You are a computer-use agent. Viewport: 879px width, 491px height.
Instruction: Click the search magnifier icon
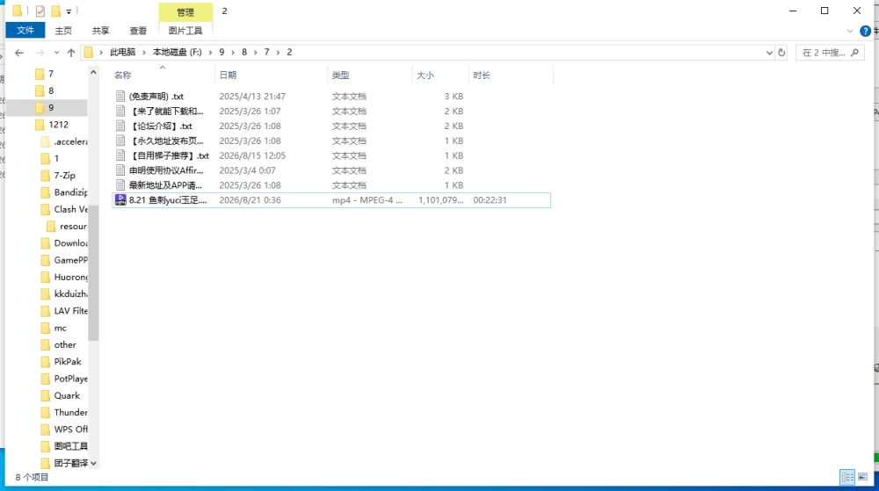pos(855,53)
